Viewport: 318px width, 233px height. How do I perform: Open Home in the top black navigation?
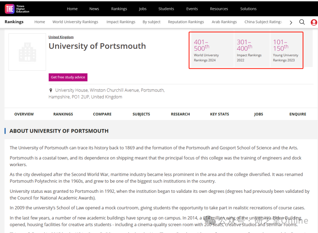click(72, 9)
